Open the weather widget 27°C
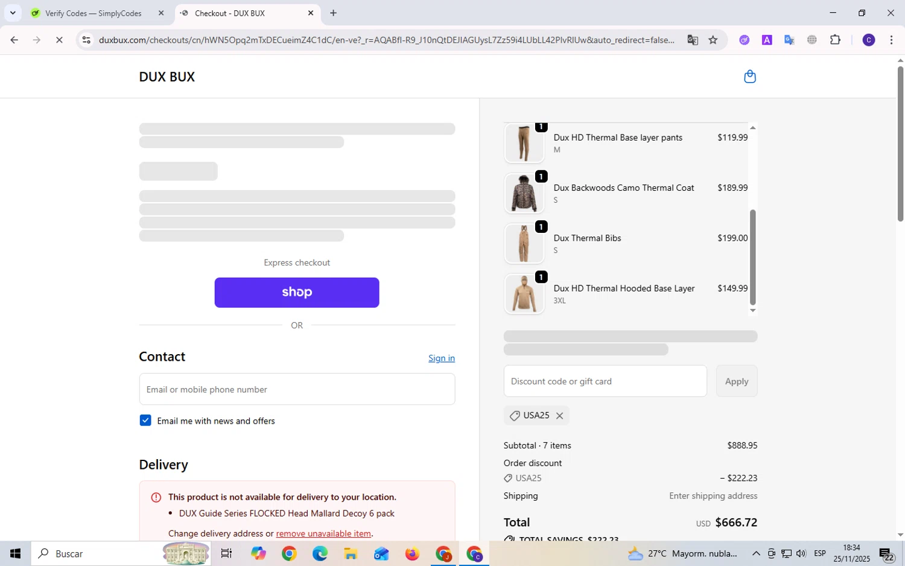 click(682, 553)
